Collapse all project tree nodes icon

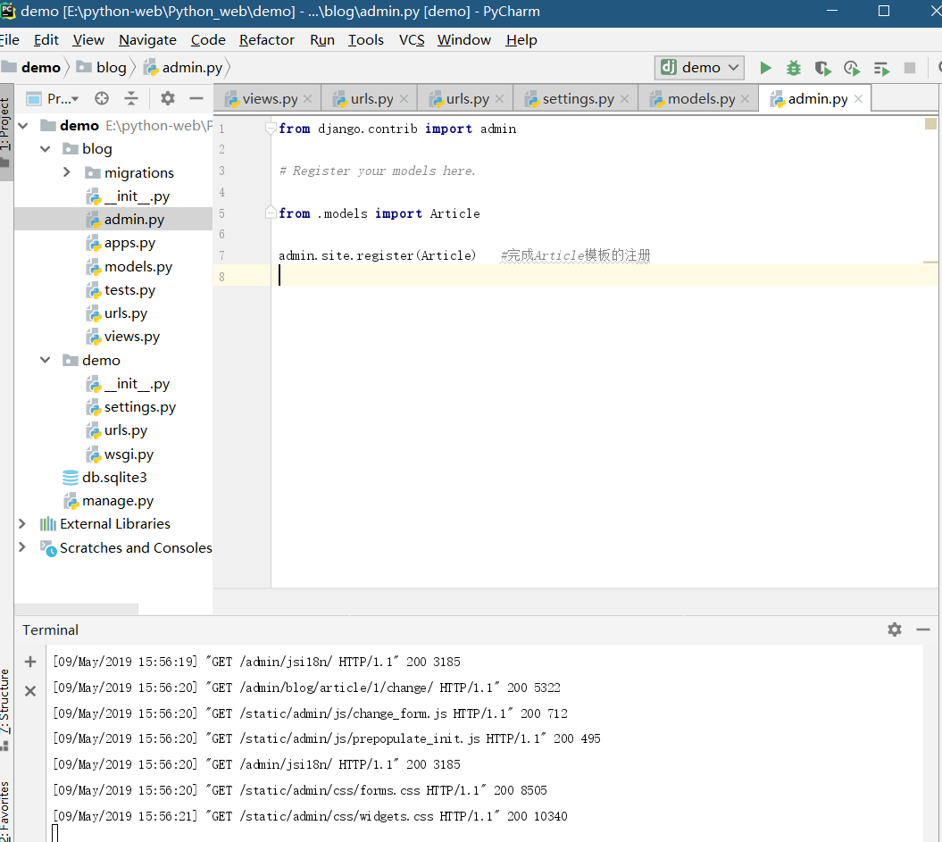tap(131, 98)
